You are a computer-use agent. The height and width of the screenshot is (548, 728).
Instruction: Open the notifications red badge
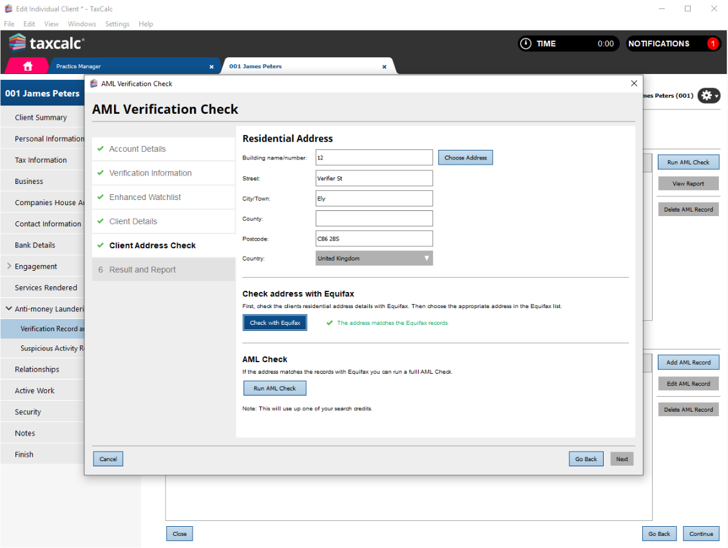point(712,44)
